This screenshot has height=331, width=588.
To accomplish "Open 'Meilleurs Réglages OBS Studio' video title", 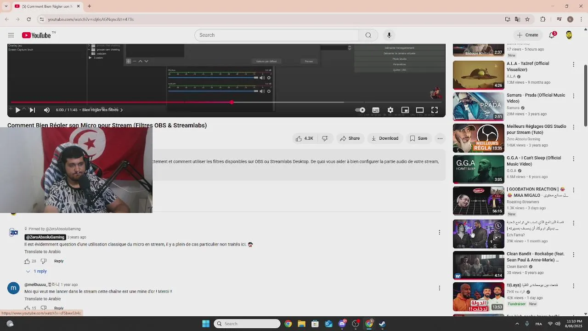I will (x=536, y=129).
